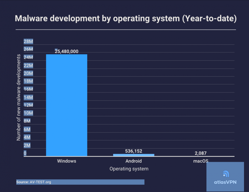Viewport: 249px width, 192px height.
Task: Click the 20M y-axis tick label
Action: [x=28, y=73]
